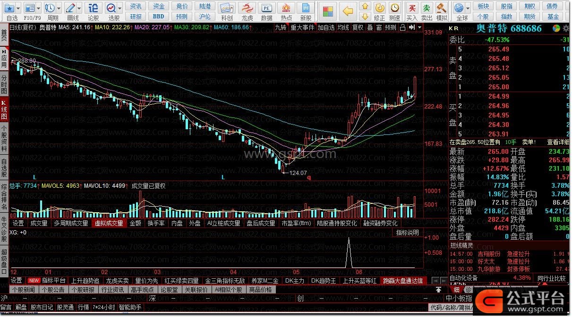Click the yellow up arrow icon
572x317 pixels.
point(365,7)
